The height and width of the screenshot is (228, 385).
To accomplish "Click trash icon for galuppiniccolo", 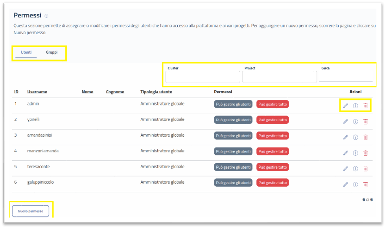I will click(x=365, y=184).
